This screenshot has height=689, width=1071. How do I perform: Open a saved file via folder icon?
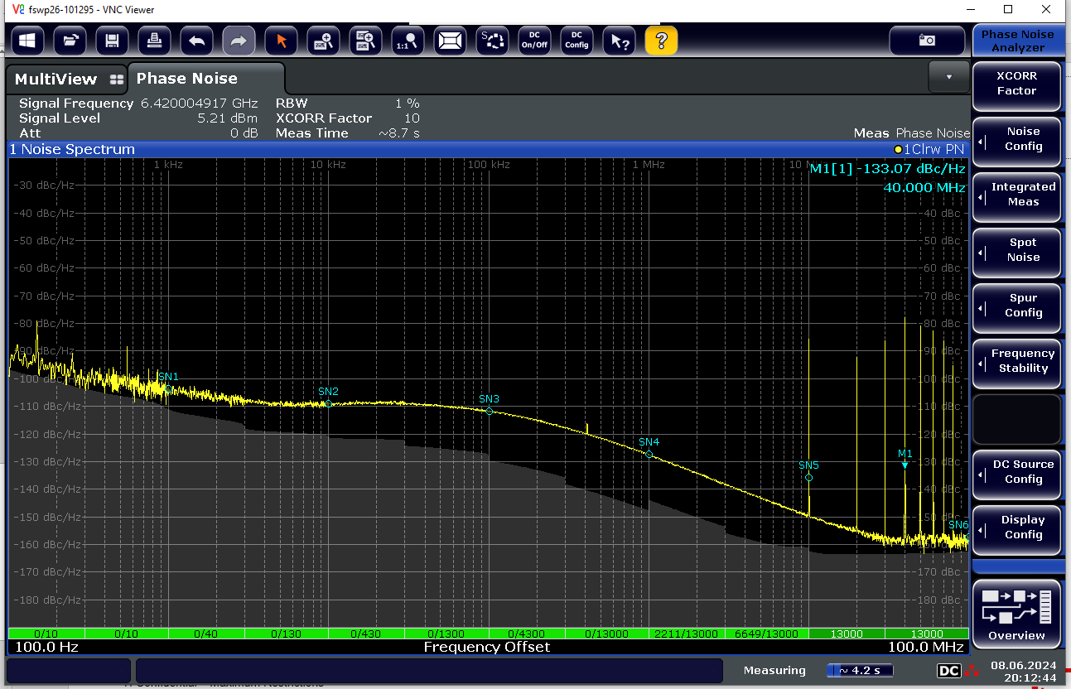(70, 41)
